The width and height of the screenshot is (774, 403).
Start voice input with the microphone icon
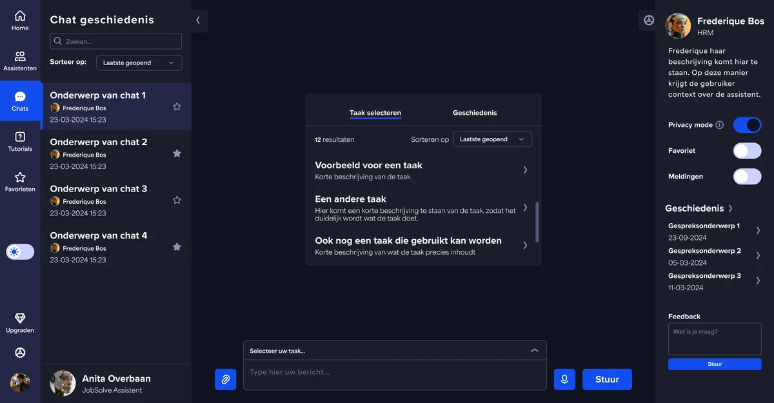pyautogui.click(x=564, y=379)
